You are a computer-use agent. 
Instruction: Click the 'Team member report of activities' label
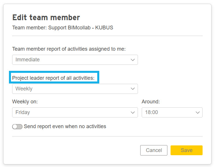coord(69,49)
